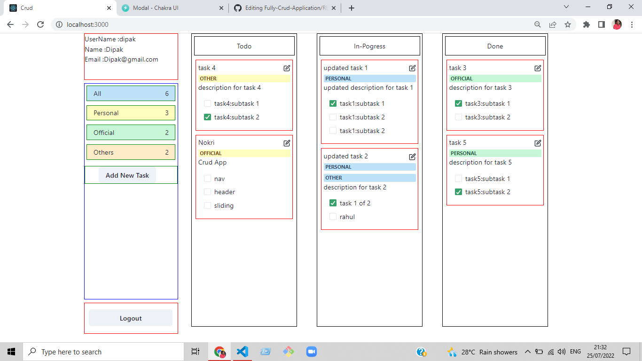
Task: Toggle the rahul subtask checkbox
Action: click(x=333, y=217)
